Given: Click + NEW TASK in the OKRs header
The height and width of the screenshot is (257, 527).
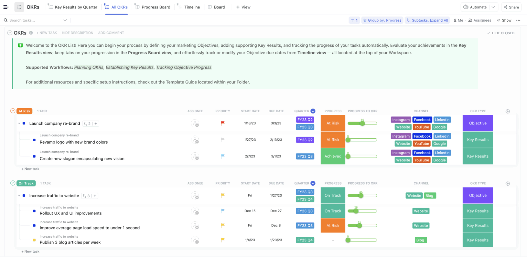Looking at the screenshot, I should (x=47, y=33).
